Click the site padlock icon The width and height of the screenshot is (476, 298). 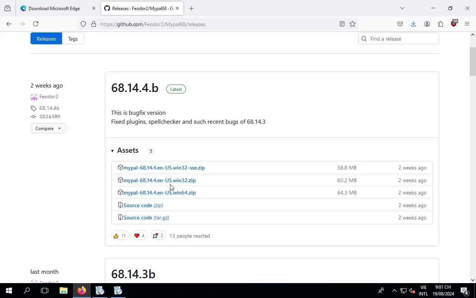pyautogui.click(x=94, y=24)
